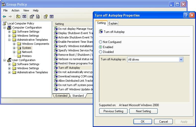
Task: Expand the Windows Components tree node
Action: (14, 44)
